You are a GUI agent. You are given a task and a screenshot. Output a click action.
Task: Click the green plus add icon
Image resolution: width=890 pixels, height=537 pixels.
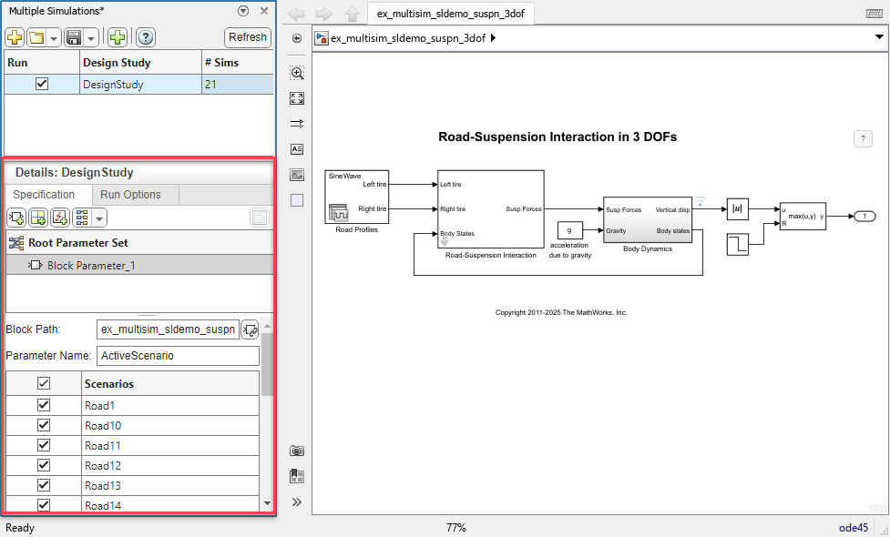(x=118, y=37)
